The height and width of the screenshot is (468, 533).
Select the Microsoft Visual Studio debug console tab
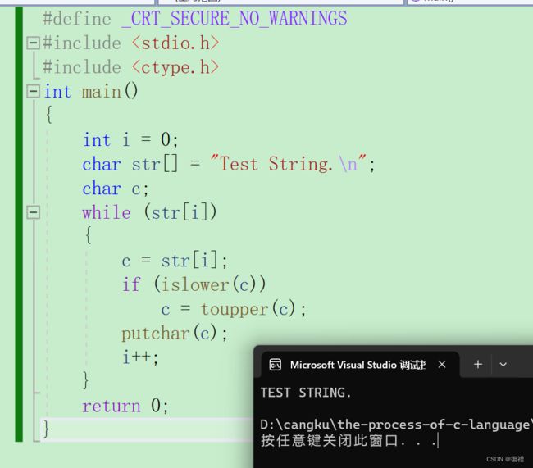point(360,365)
